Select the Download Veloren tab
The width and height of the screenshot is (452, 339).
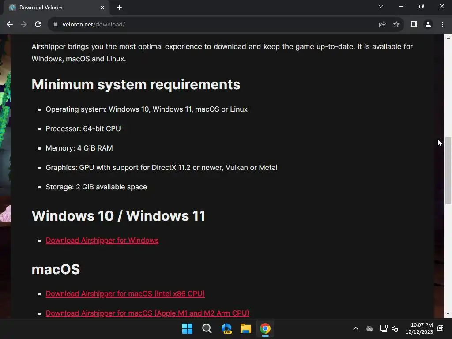(x=56, y=8)
